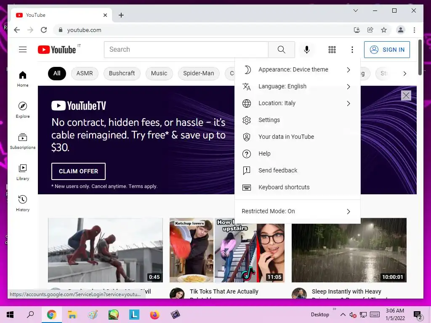Open History in the sidebar
This screenshot has height=323, width=431.
point(23,203)
